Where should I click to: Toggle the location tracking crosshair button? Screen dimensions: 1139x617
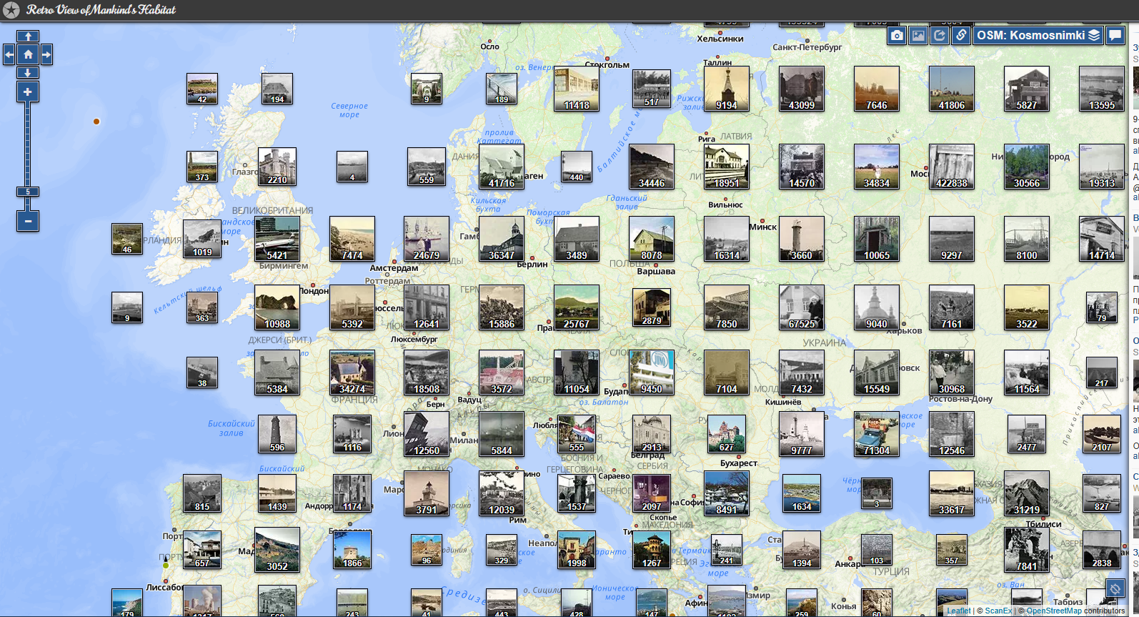(x=1115, y=588)
